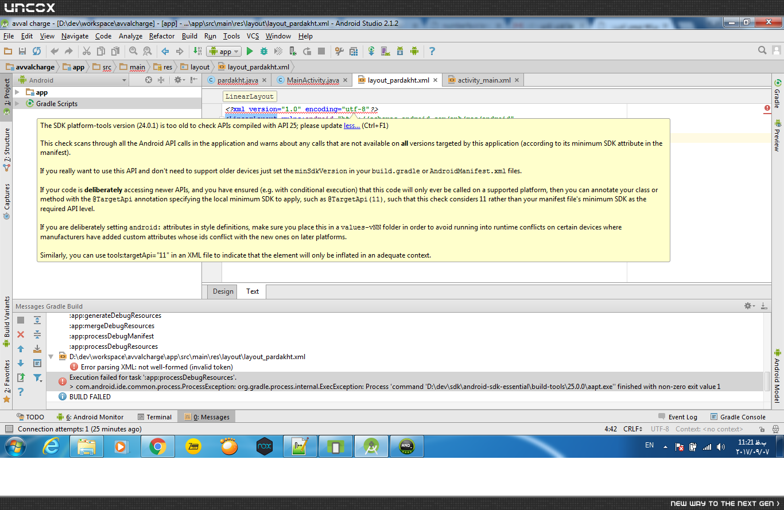This screenshot has width=784, height=510.
Task: Save all files with the floppy disk icon
Action: point(22,51)
